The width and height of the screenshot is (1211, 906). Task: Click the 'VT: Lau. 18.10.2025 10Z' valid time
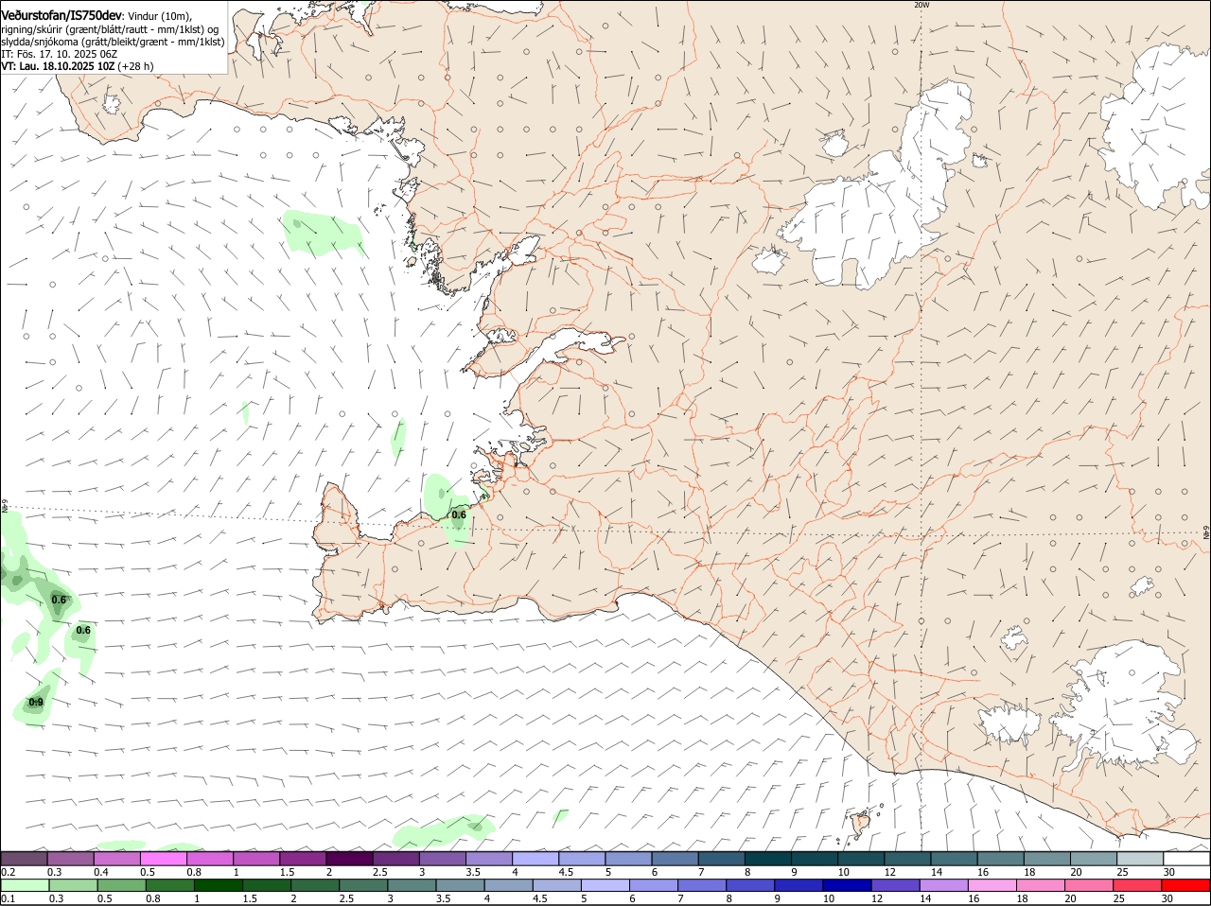pyautogui.click(x=58, y=66)
